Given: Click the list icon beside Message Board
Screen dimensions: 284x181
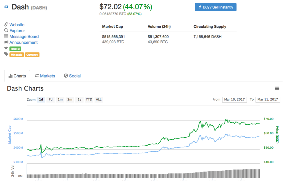Looking at the screenshot, I should tap(6, 36).
